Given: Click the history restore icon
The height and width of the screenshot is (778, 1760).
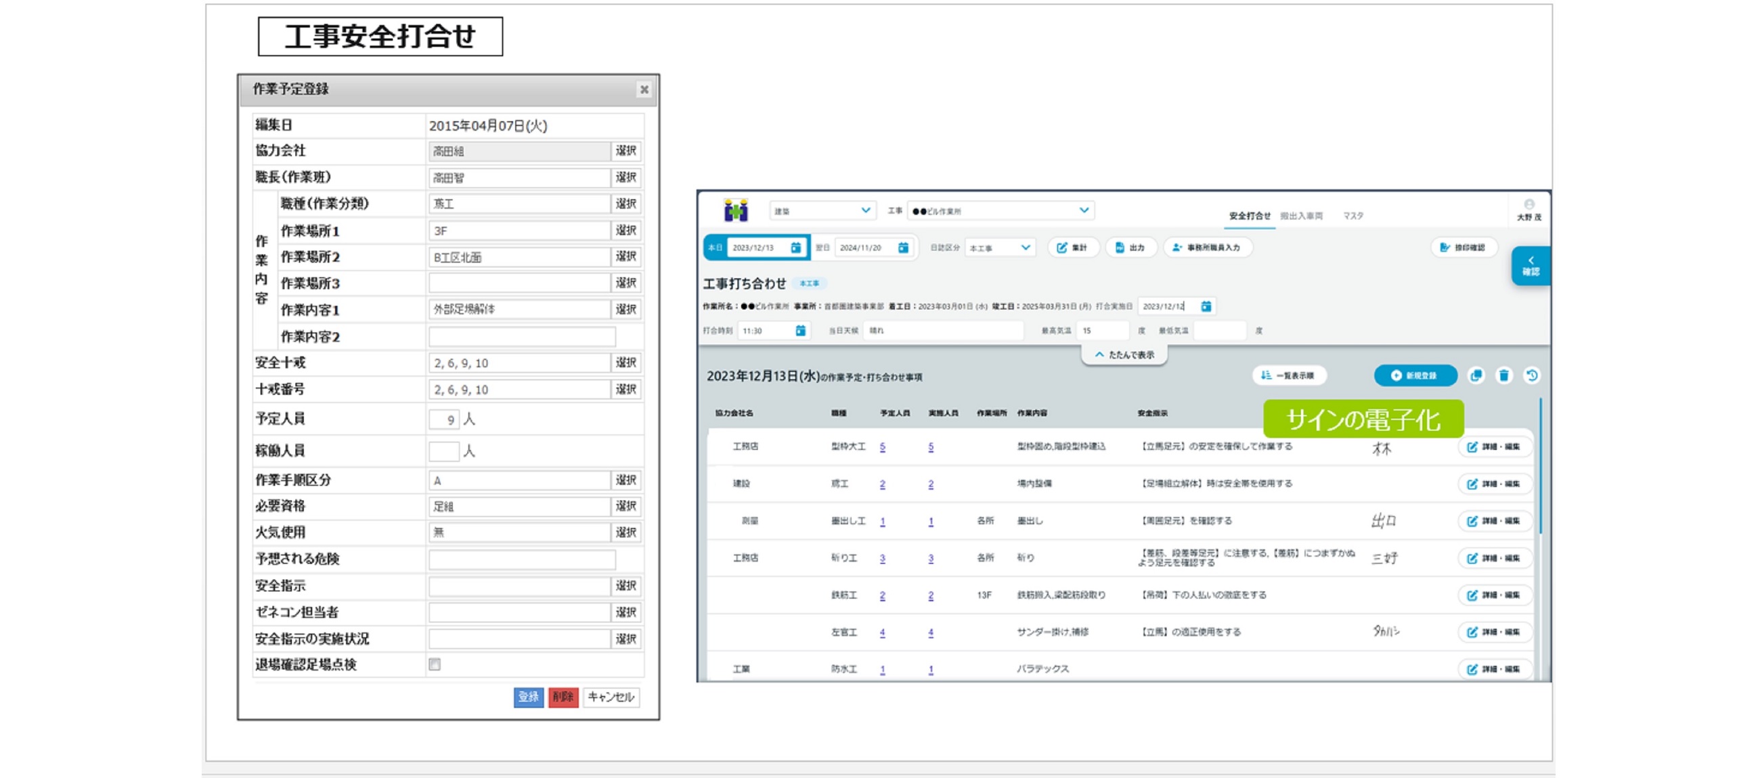Looking at the screenshot, I should pyautogui.click(x=1532, y=375).
